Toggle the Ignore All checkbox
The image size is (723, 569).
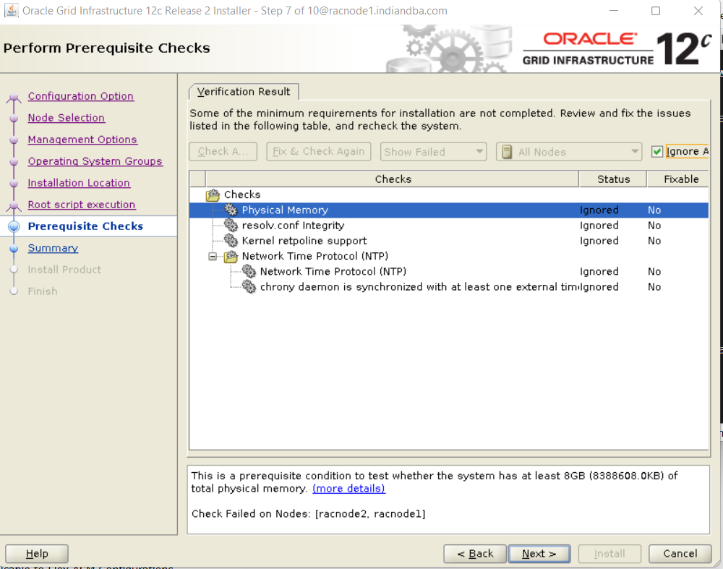(x=657, y=152)
